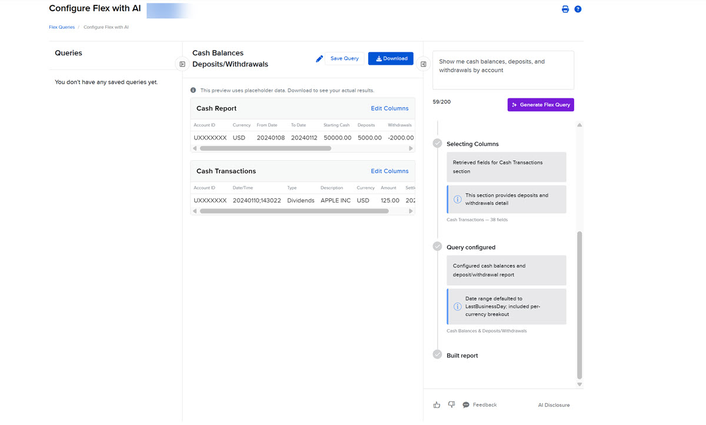Click the Cash Report section title

217,108
